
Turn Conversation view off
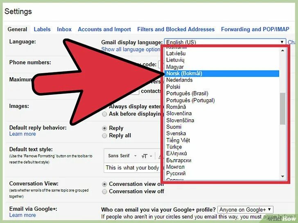pyautogui.click(x=104, y=192)
